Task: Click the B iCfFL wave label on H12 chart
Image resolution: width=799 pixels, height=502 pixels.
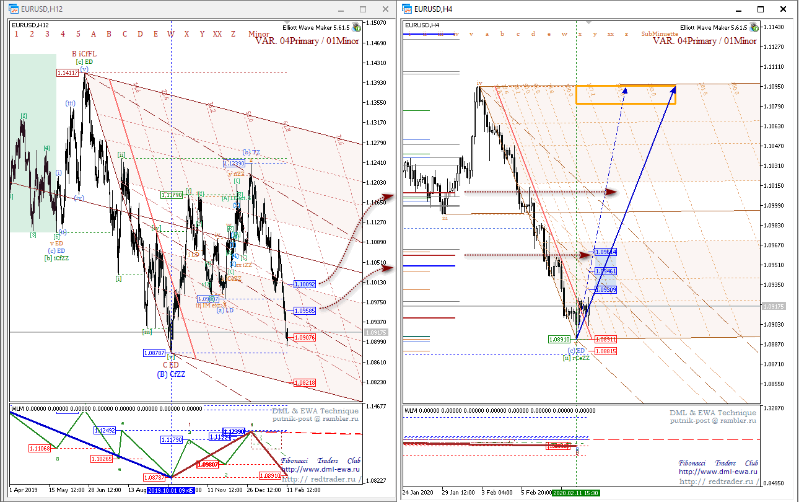Action: (x=84, y=54)
